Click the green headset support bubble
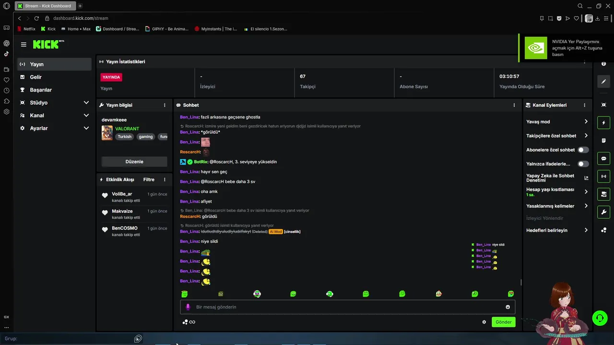614x345 pixels. [599, 318]
